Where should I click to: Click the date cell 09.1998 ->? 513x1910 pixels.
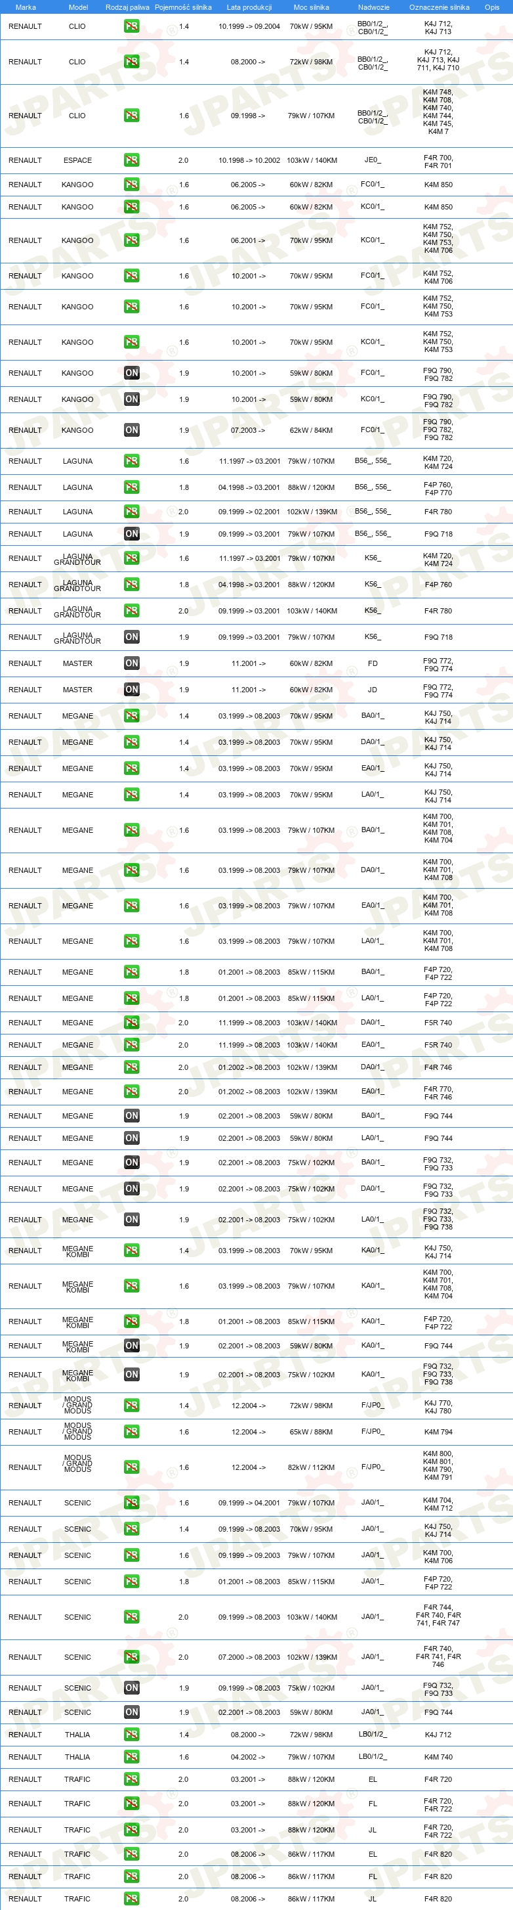248,116
